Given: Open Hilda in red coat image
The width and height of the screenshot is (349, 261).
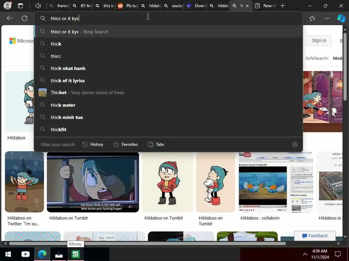Looking at the screenshot, I should point(167,182).
